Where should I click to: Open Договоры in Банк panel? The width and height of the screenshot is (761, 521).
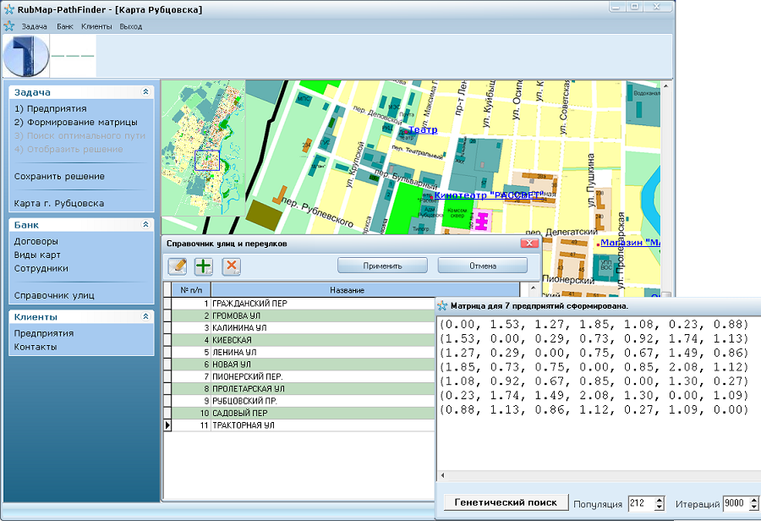(x=36, y=241)
